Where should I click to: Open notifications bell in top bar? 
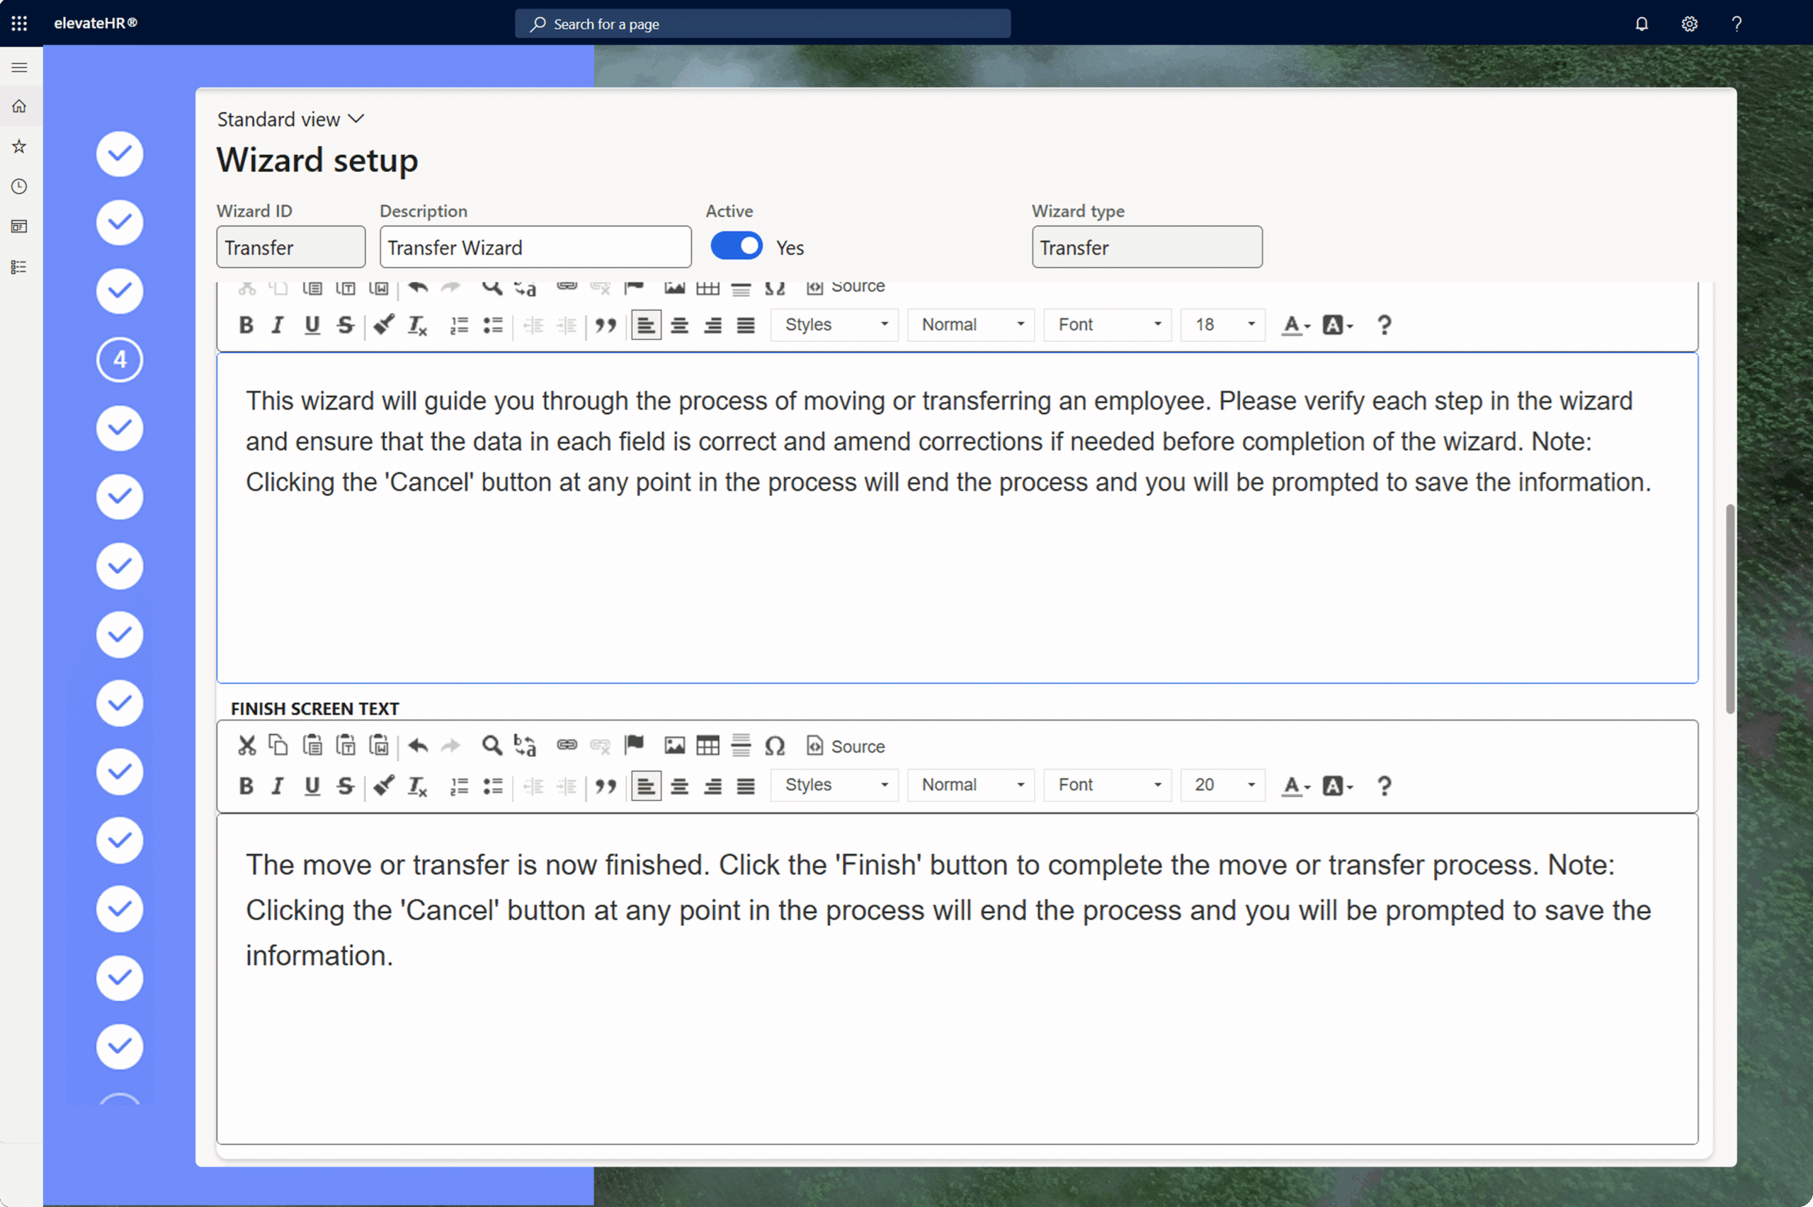1641,24
